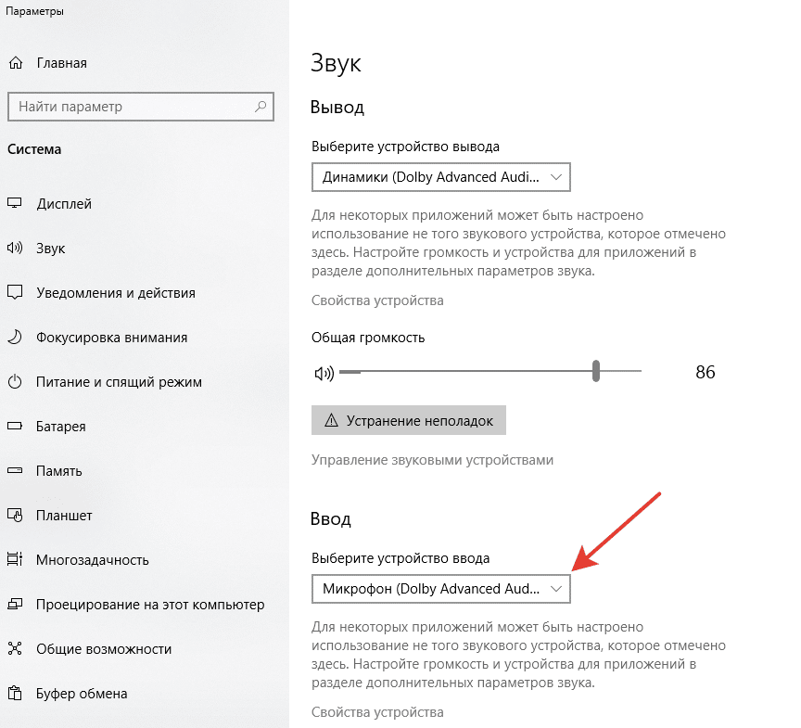Click the Найти параметр search field
Image resolution: width=801 pixels, height=728 pixels.
(x=130, y=107)
